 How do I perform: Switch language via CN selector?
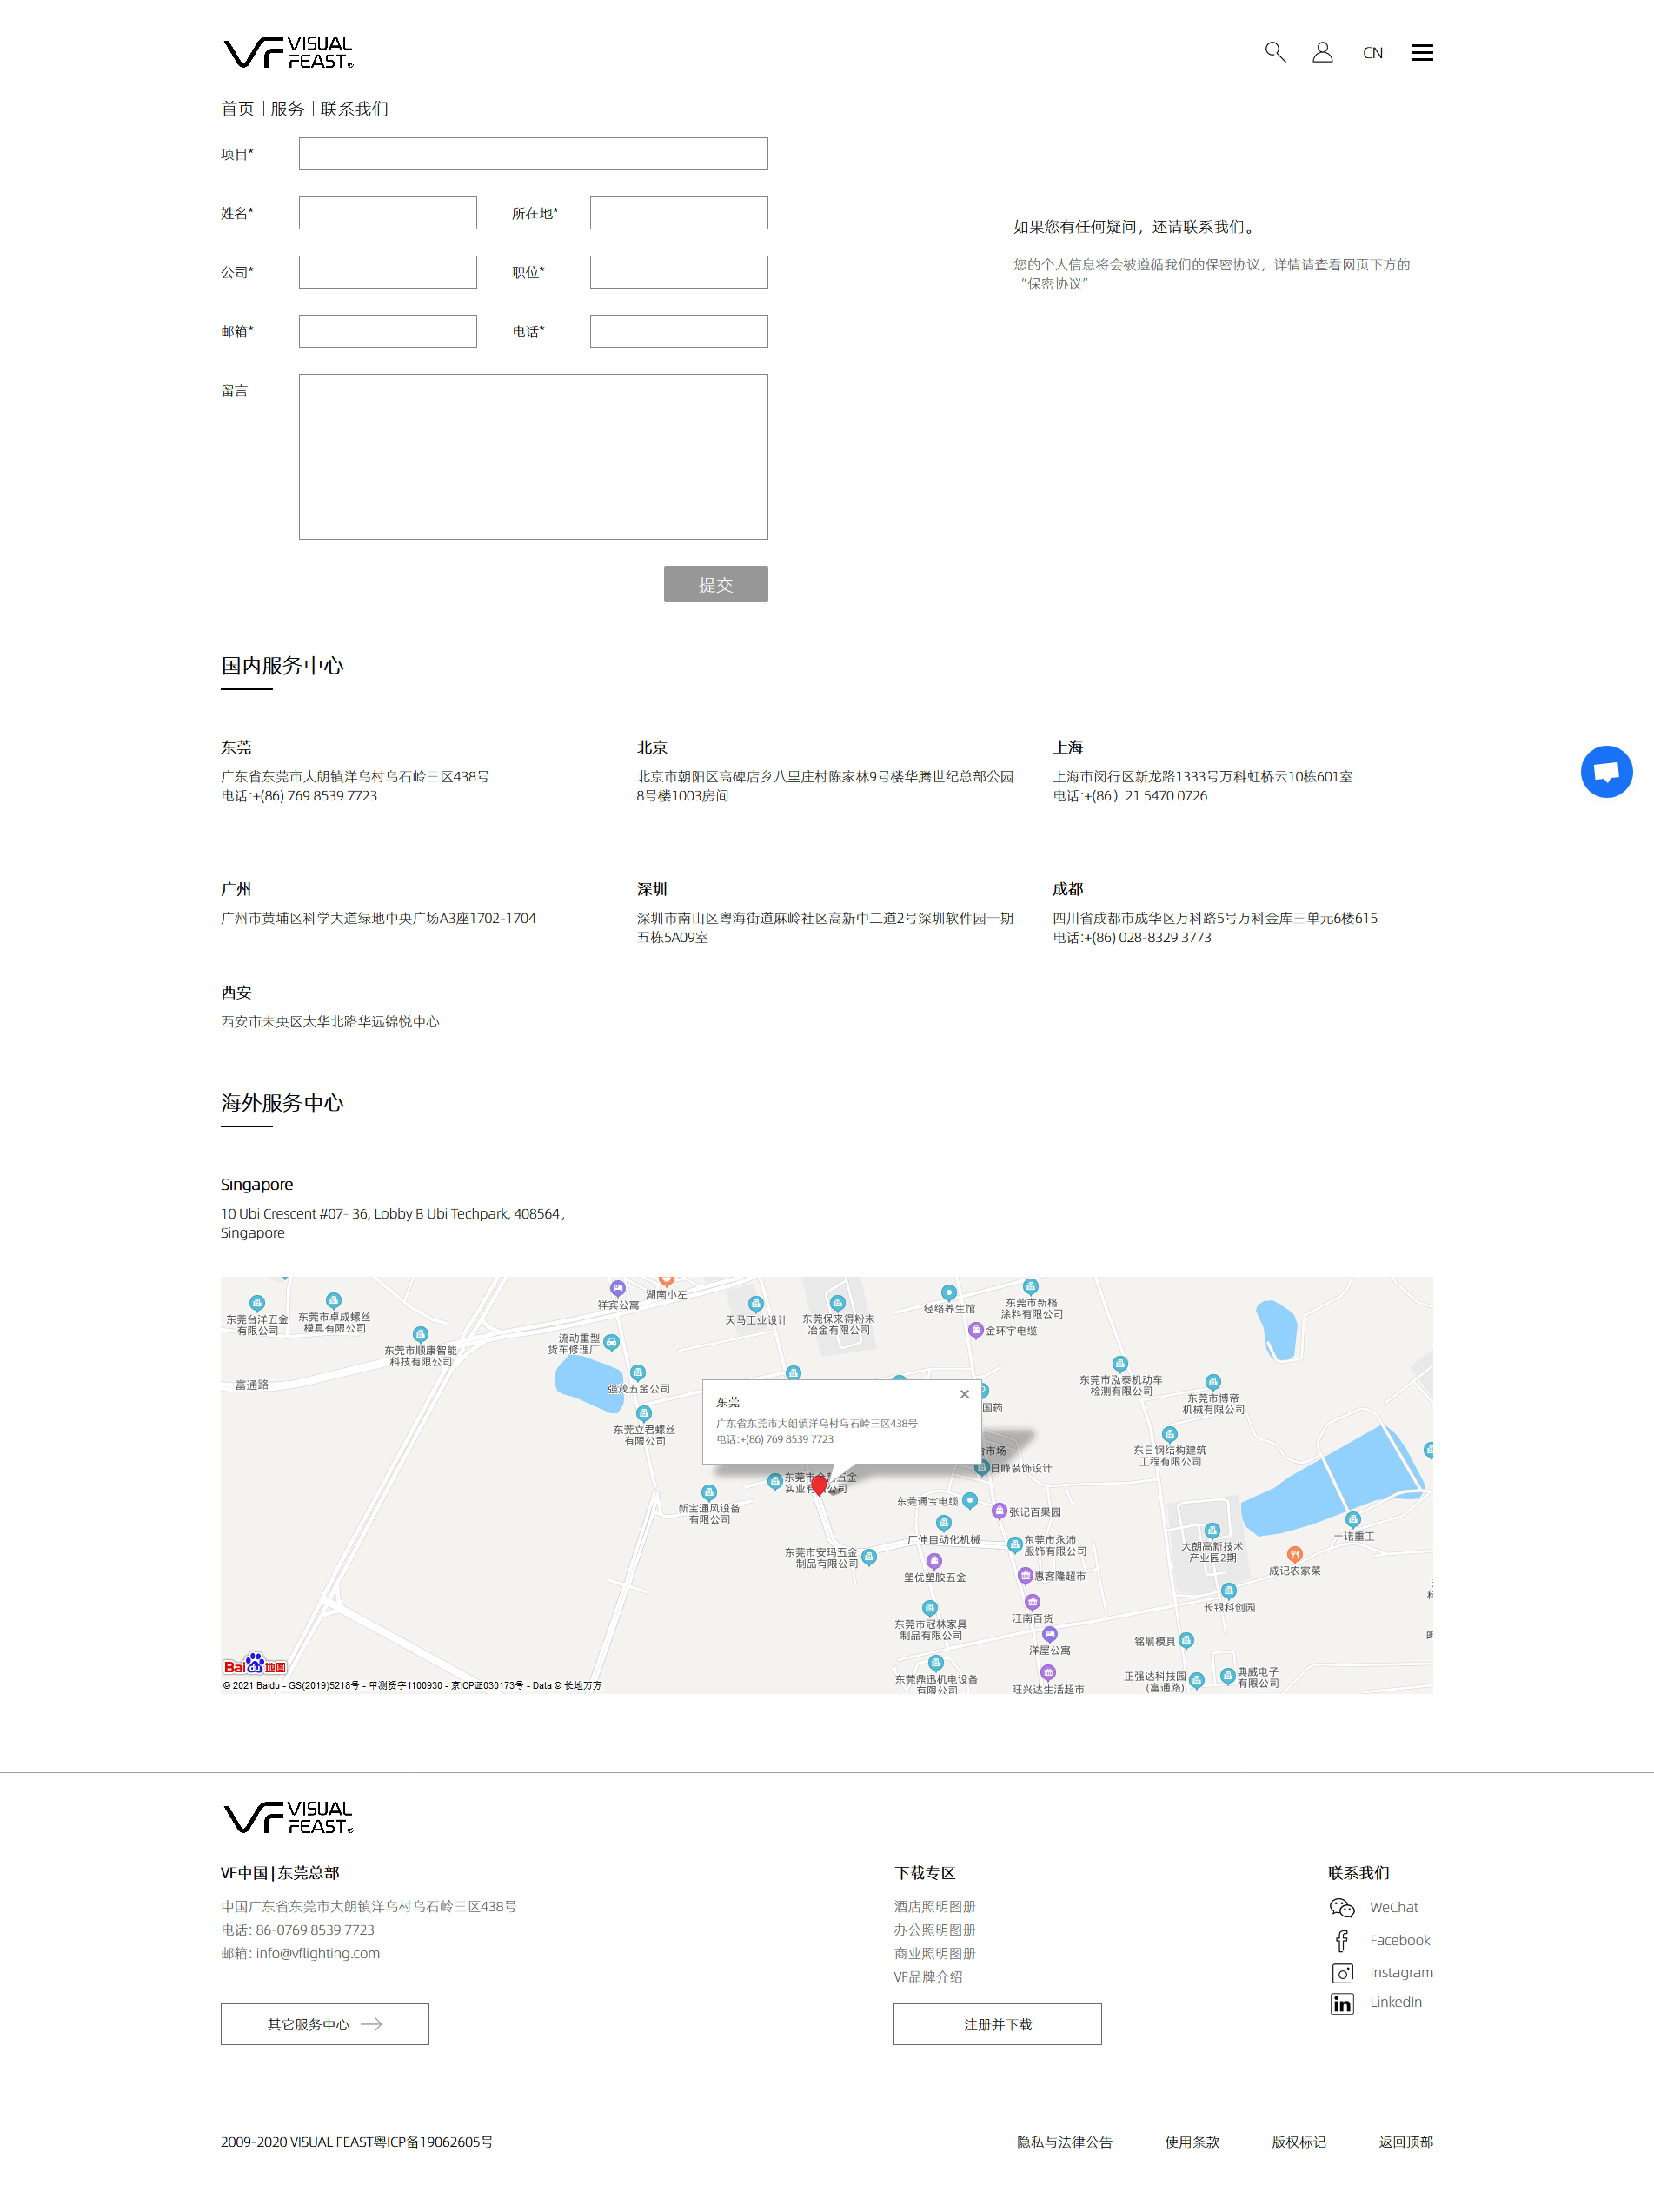(x=1372, y=53)
